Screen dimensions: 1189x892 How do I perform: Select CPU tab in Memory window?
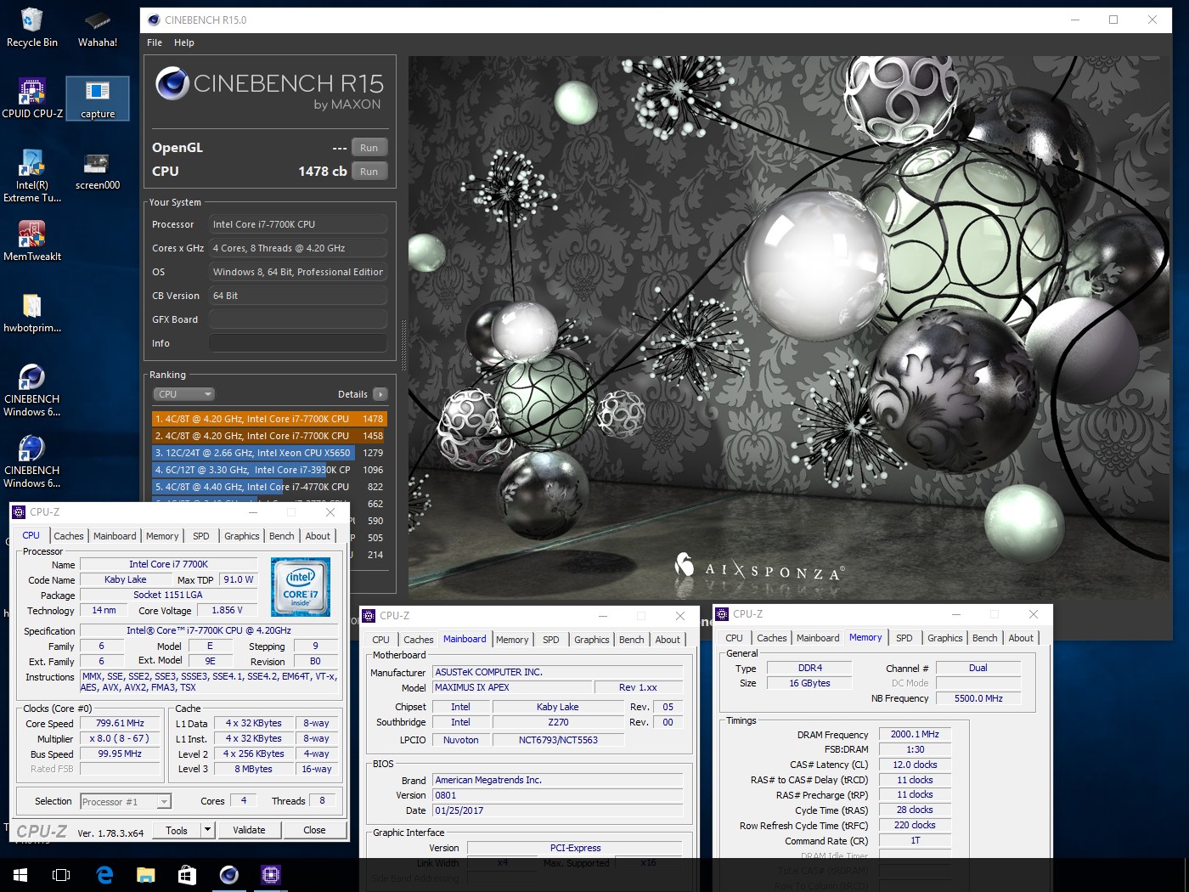pos(734,638)
